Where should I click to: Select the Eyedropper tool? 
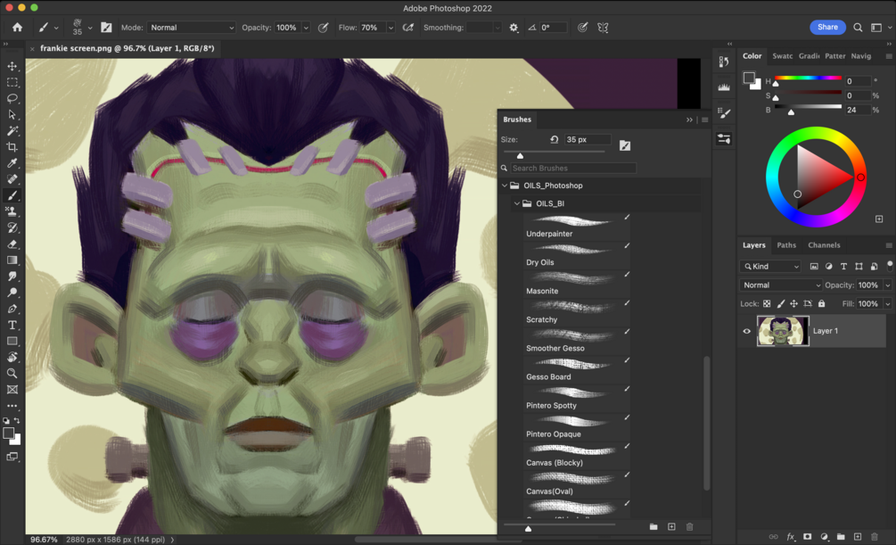(12, 163)
